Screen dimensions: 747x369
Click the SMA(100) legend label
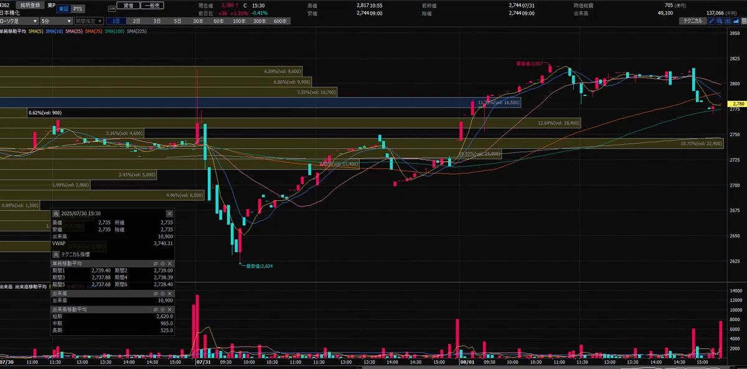pyautogui.click(x=114, y=32)
